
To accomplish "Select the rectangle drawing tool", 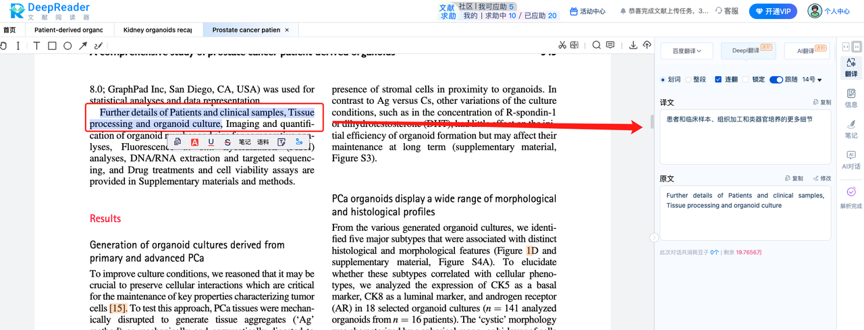I will coord(51,46).
